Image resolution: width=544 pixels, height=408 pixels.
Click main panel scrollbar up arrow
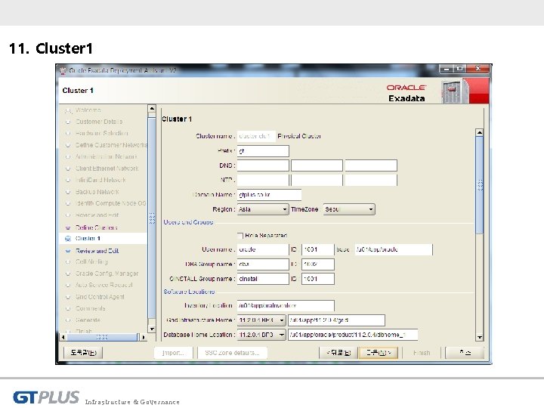pos(480,132)
